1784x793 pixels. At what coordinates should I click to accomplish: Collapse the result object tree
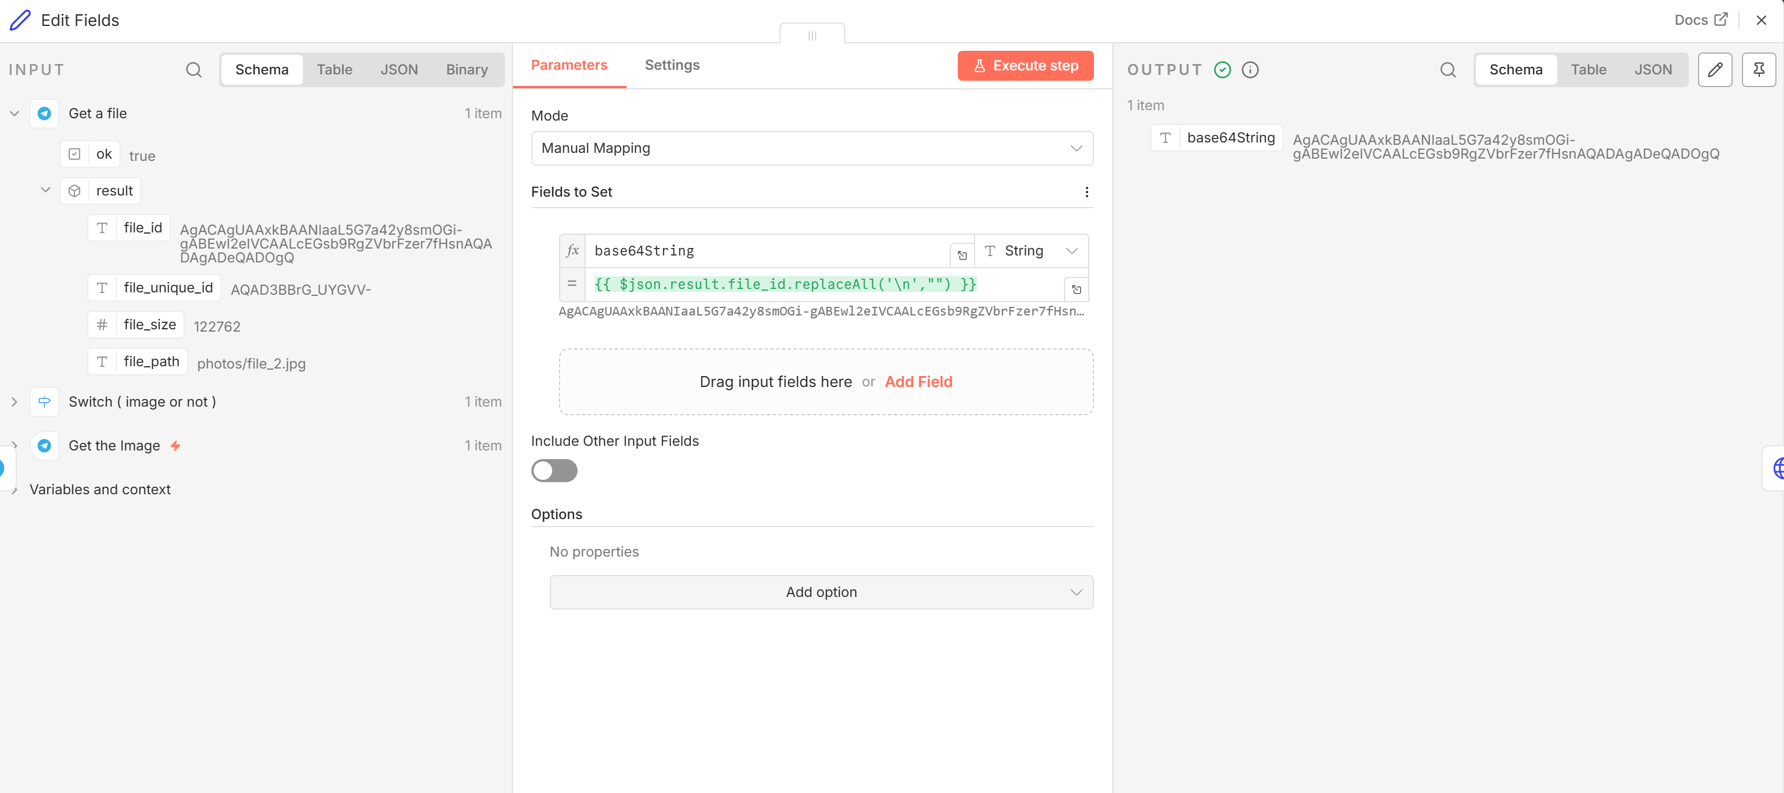46,190
